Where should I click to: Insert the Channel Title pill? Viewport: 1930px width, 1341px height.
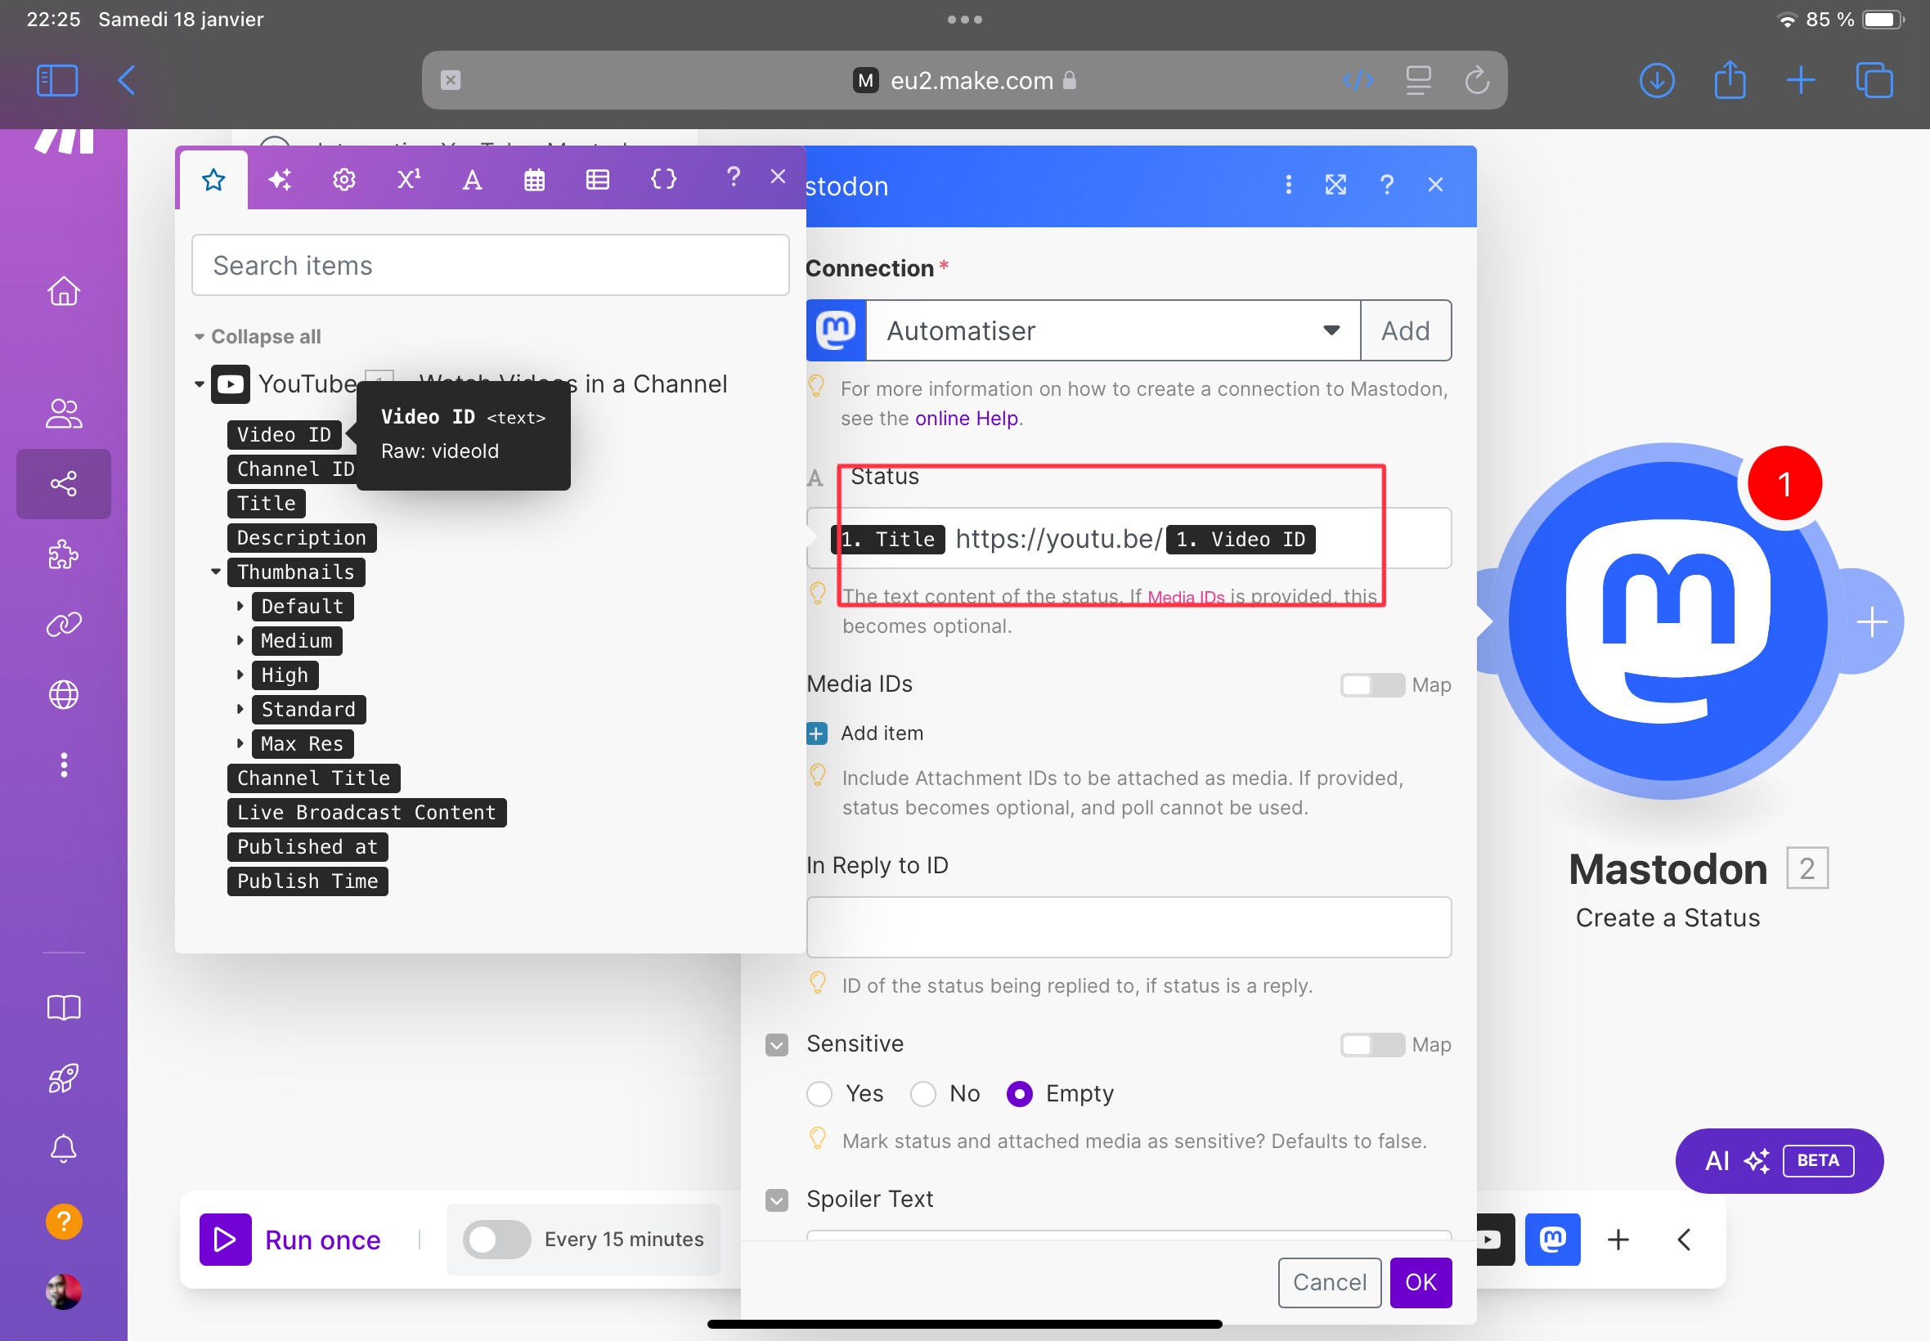tap(313, 778)
